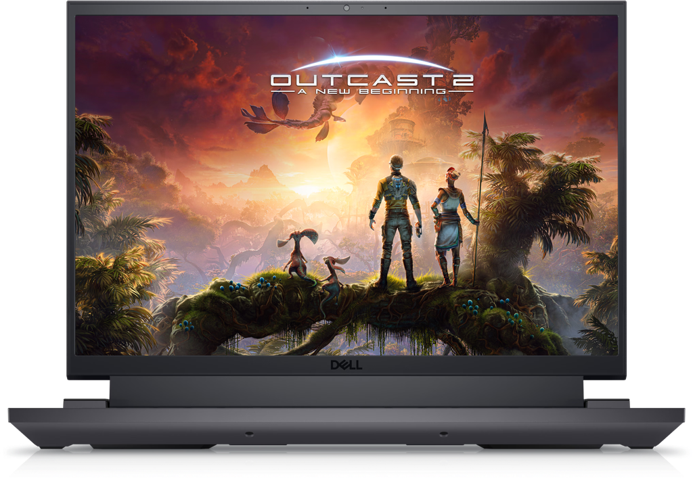693x479 pixels.
Task: Click the "A New Beginning" subtitle text
Action: coord(372,91)
